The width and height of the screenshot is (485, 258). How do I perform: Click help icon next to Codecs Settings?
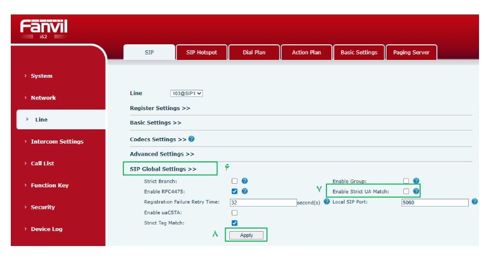tap(191, 139)
